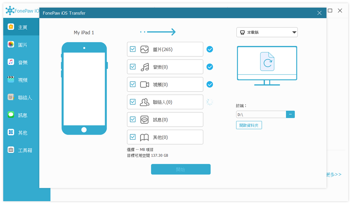Close the FonePaw iOS Transfer dialog
Viewport: 352px width, 205px height.
click(319, 13)
